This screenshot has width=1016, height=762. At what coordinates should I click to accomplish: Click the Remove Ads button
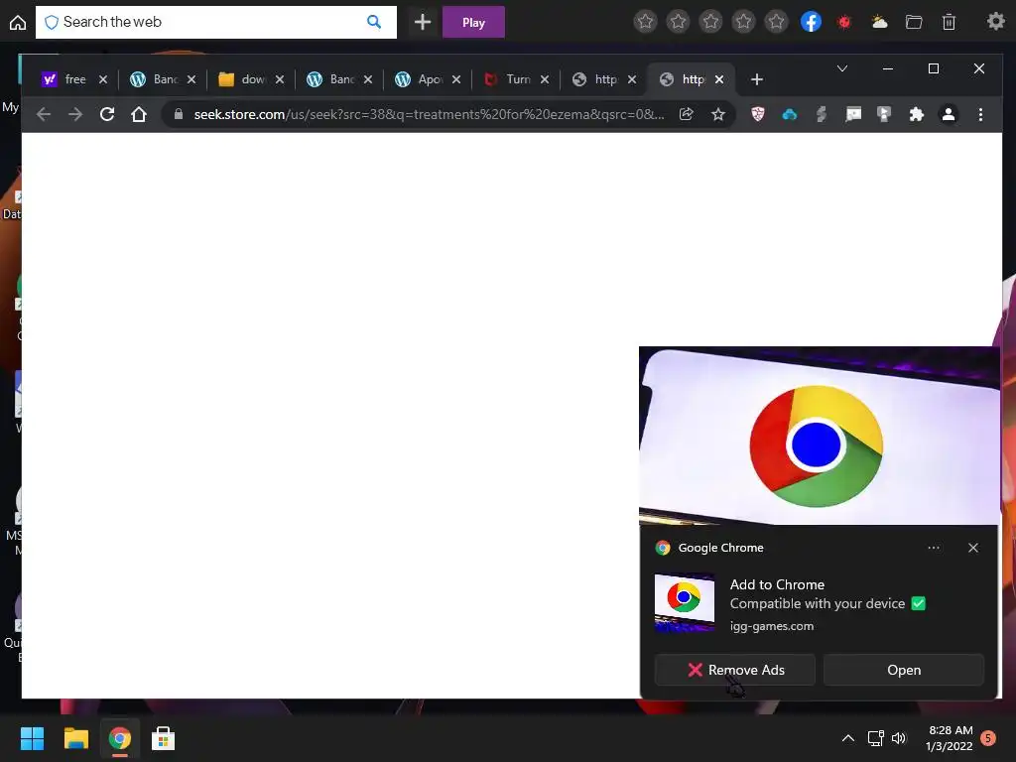(735, 670)
